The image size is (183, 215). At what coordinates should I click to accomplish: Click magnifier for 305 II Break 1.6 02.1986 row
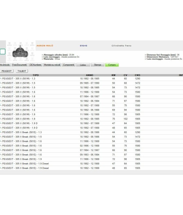coord(1,145)
